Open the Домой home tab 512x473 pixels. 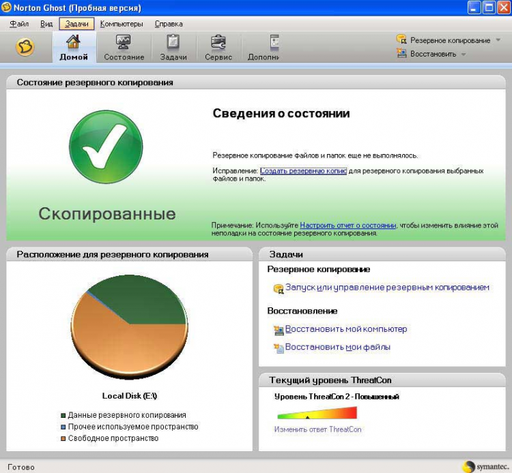coord(74,48)
